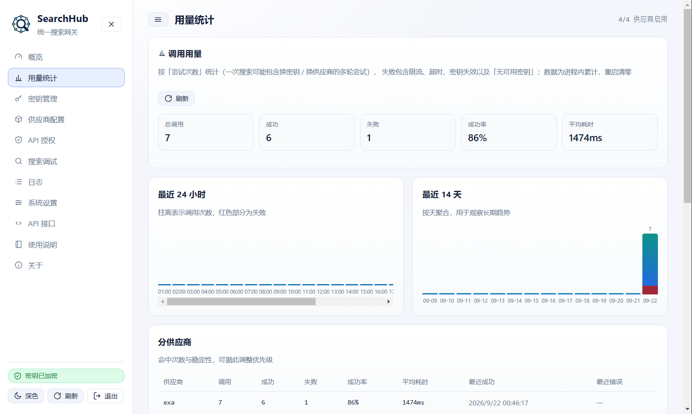Open 使用说明 in the sidebar
Screen dimensions: 692x414
pos(66,245)
